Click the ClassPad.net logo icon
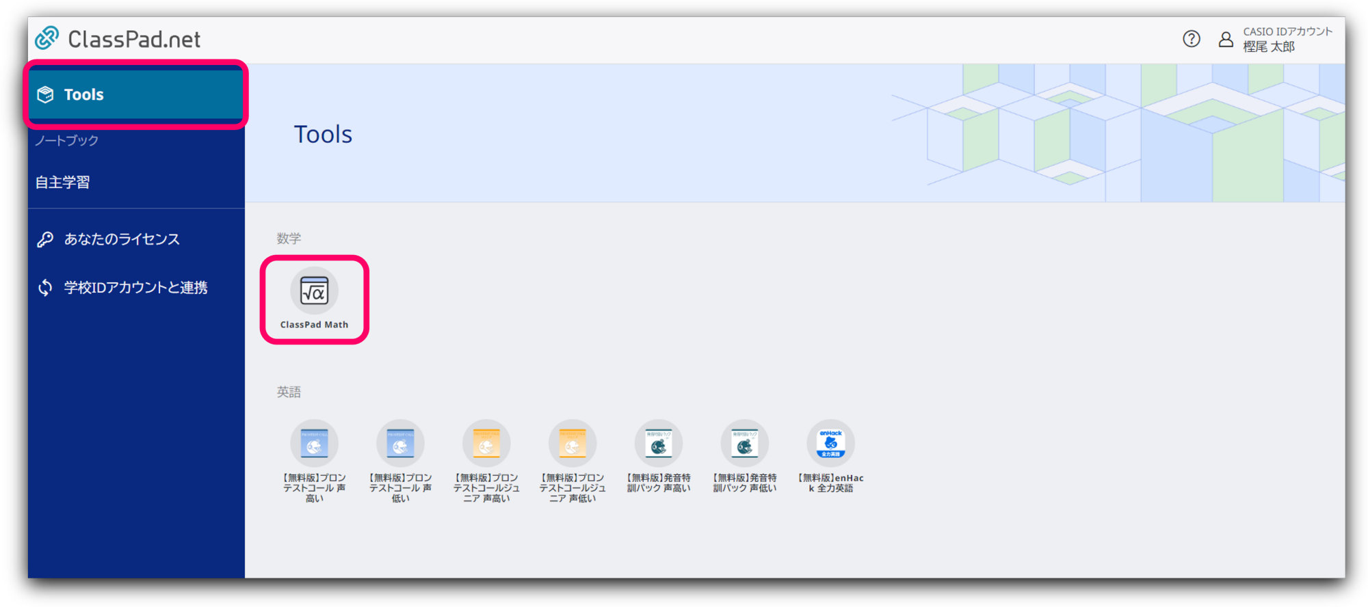 pos(47,38)
